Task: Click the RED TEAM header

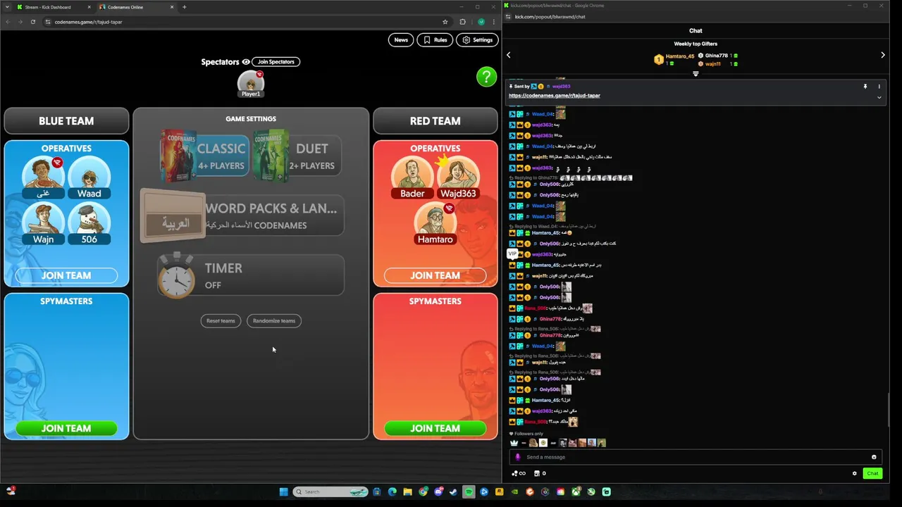Action: pyautogui.click(x=435, y=121)
